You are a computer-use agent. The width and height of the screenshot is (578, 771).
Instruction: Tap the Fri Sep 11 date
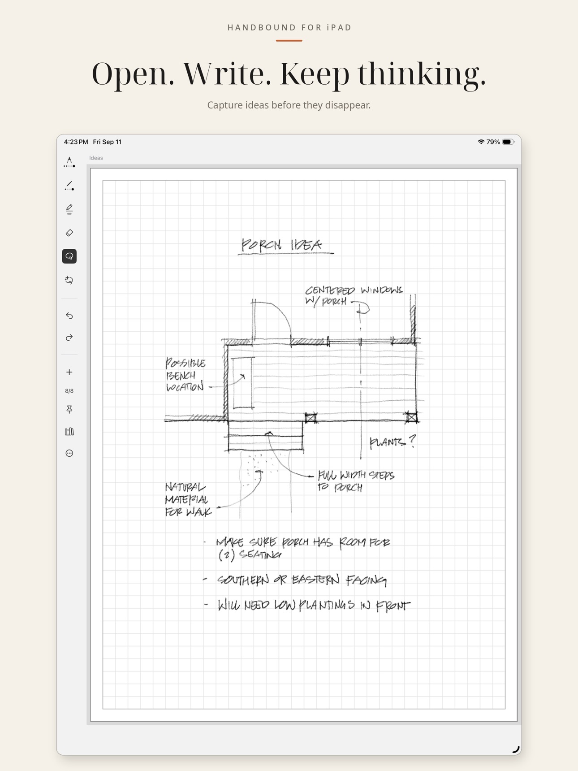(107, 142)
